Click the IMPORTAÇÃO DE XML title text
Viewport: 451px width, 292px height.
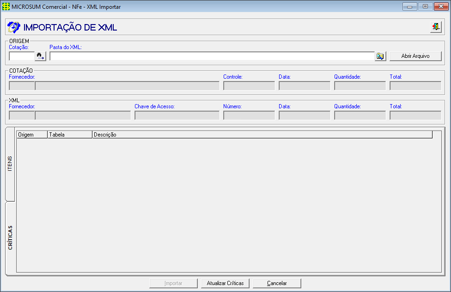point(70,27)
